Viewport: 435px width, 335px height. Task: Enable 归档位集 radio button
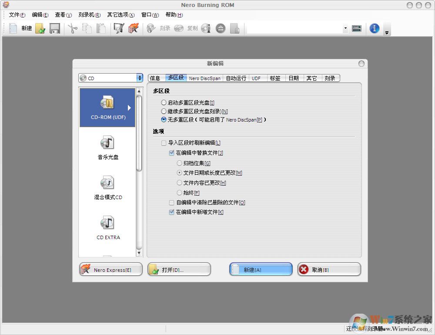coord(179,163)
